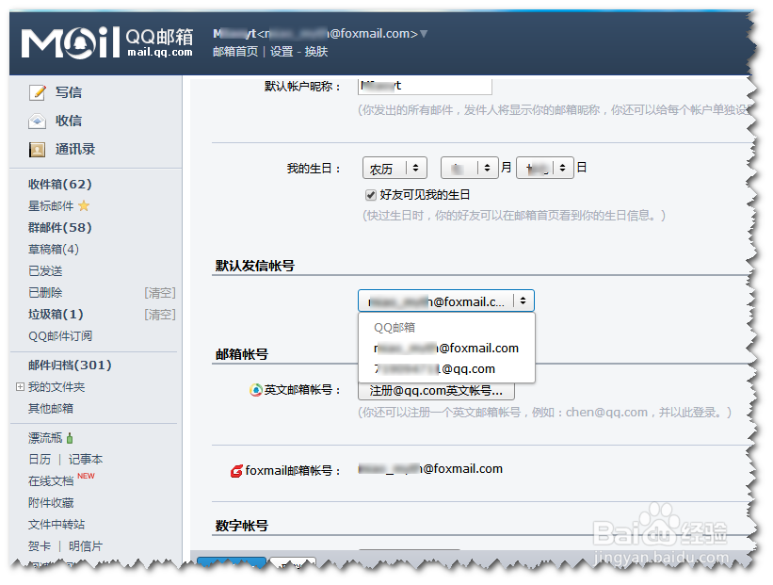Open 明信片 postcards link
Image resolution: width=773 pixels, height=585 pixels.
point(86,546)
